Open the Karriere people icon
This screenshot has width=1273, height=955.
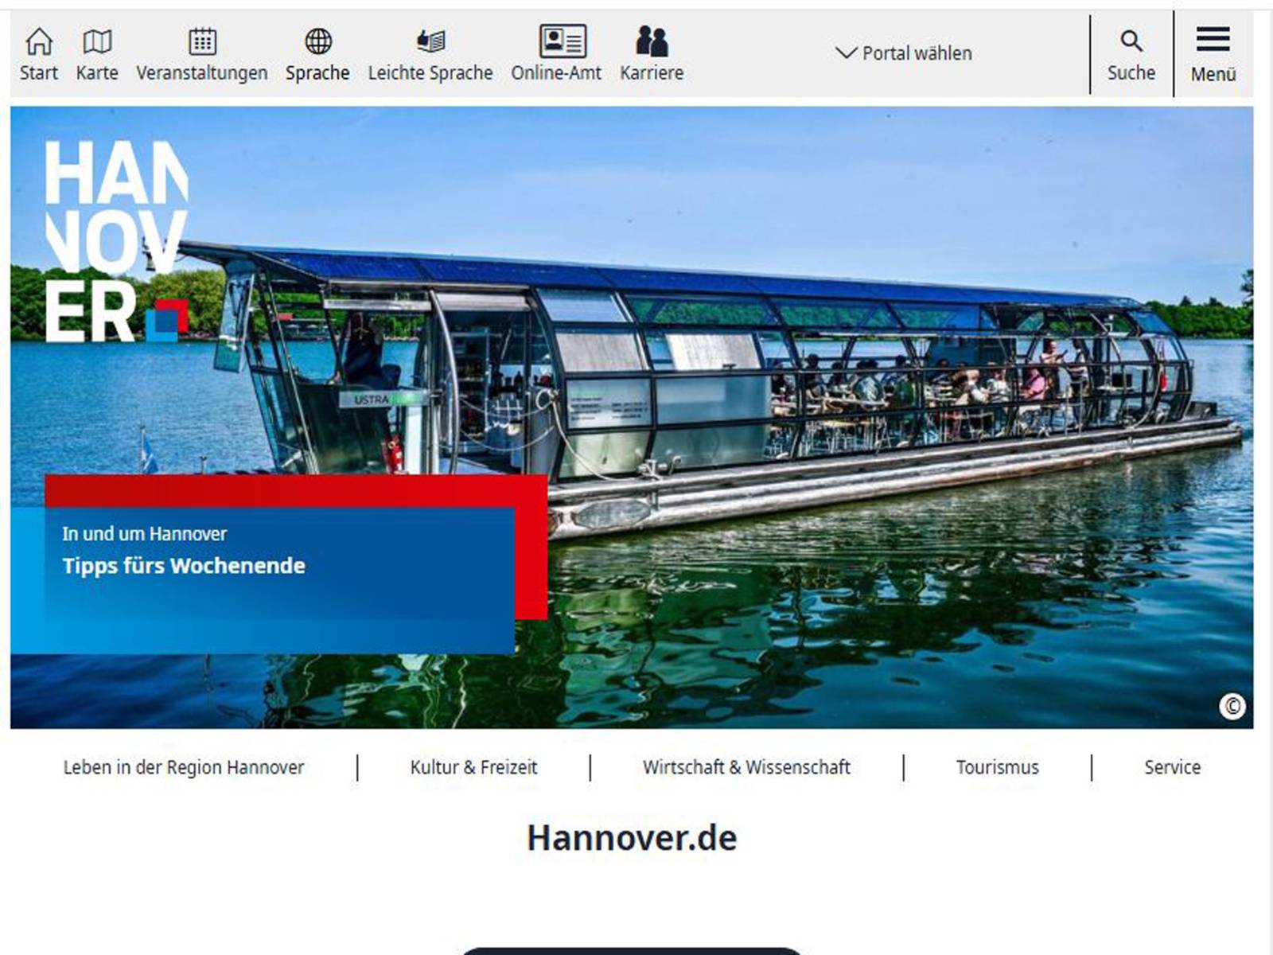point(652,41)
